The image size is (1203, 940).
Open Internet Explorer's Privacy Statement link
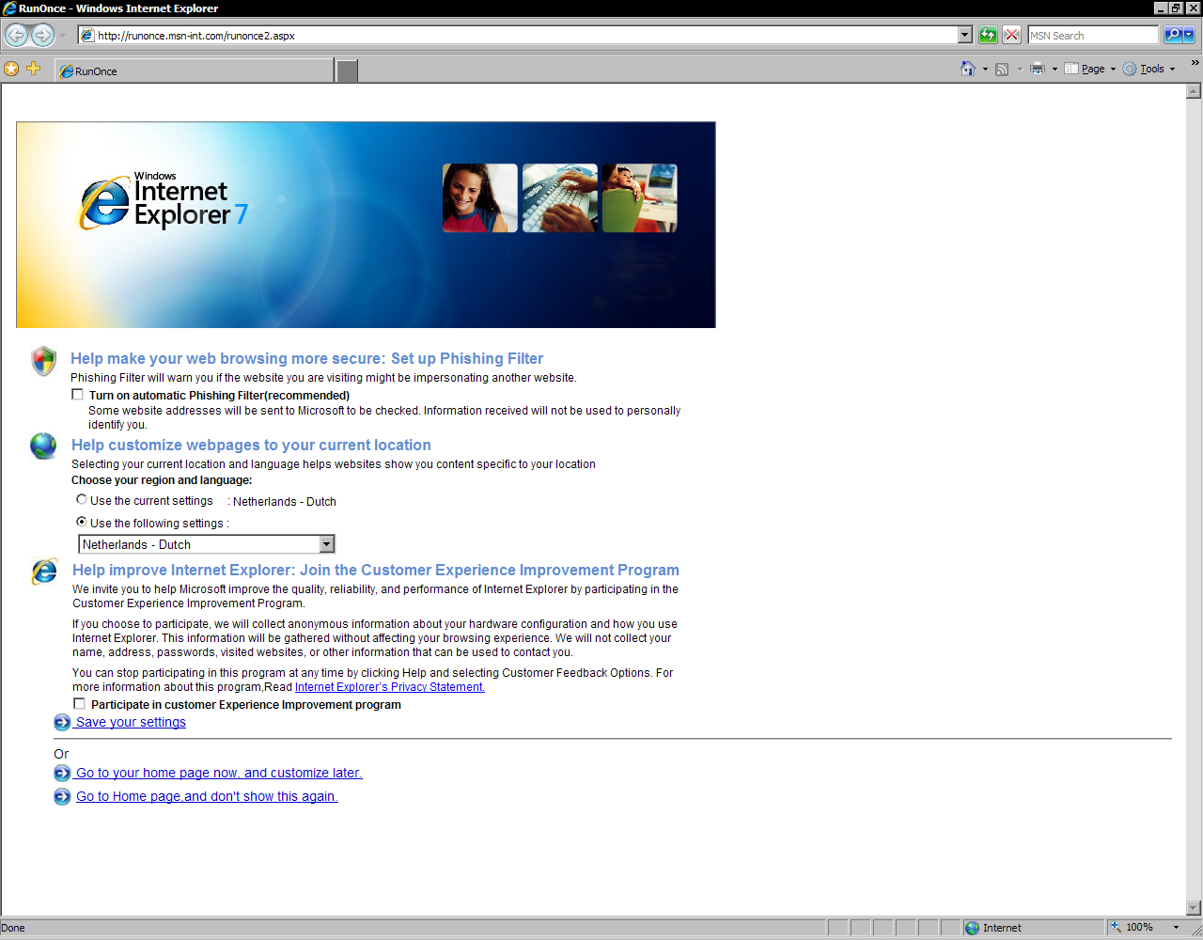390,687
